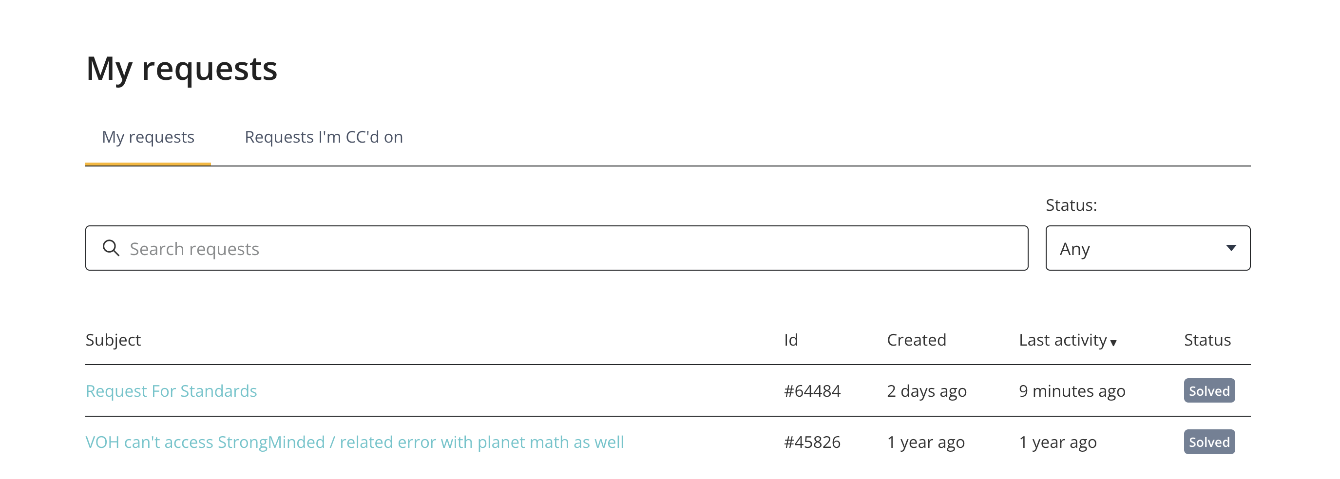Image resolution: width=1340 pixels, height=479 pixels.
Task: Click Solved badge for request #64484
Action: (x=1209, y=391)
